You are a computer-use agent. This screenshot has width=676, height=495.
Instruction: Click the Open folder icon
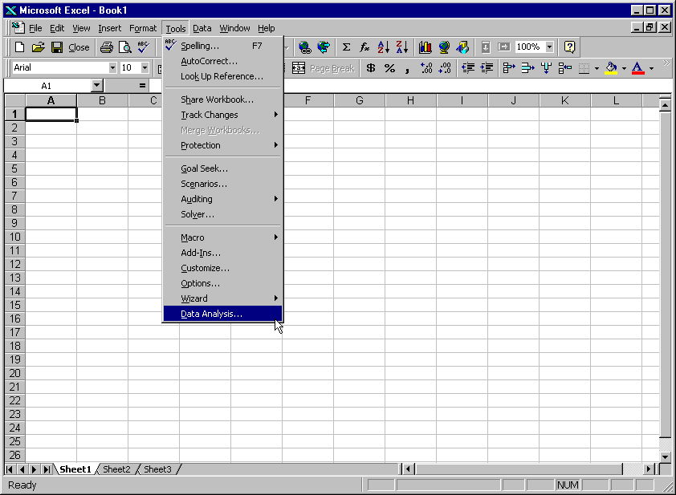tap(38, 47)
